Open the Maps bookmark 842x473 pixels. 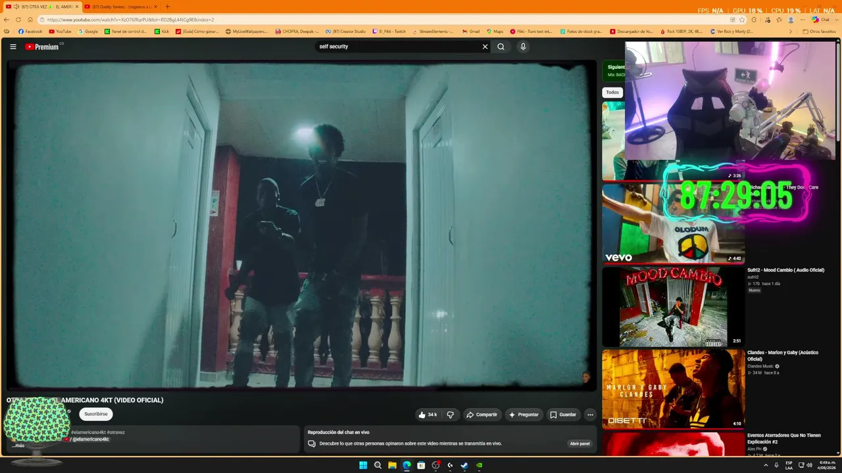point(495,32)
